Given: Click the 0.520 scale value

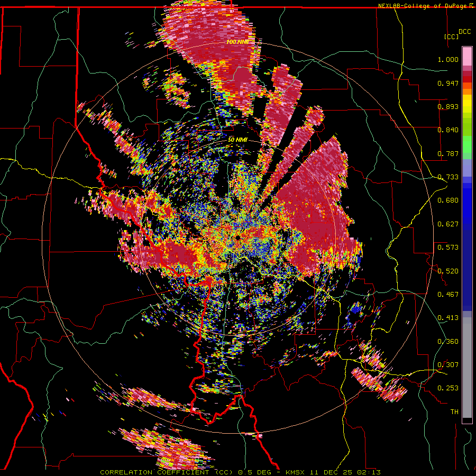Looking at the screenshot, I should coord(448,271).
